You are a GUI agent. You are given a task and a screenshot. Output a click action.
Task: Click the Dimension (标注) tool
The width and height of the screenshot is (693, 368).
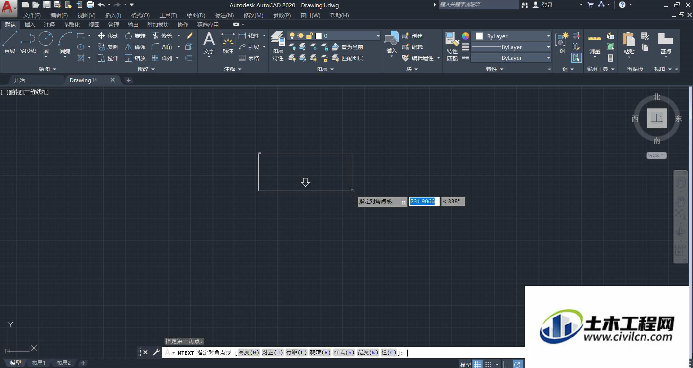pyautogui.click(x=228, y=43)
